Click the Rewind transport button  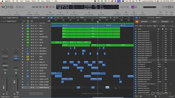point(33,7)
